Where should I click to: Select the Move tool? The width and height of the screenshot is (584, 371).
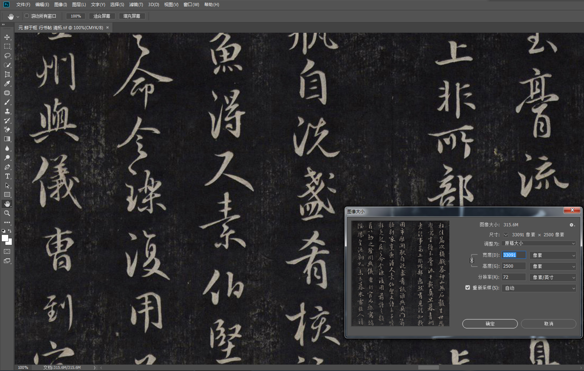point(7,37)
